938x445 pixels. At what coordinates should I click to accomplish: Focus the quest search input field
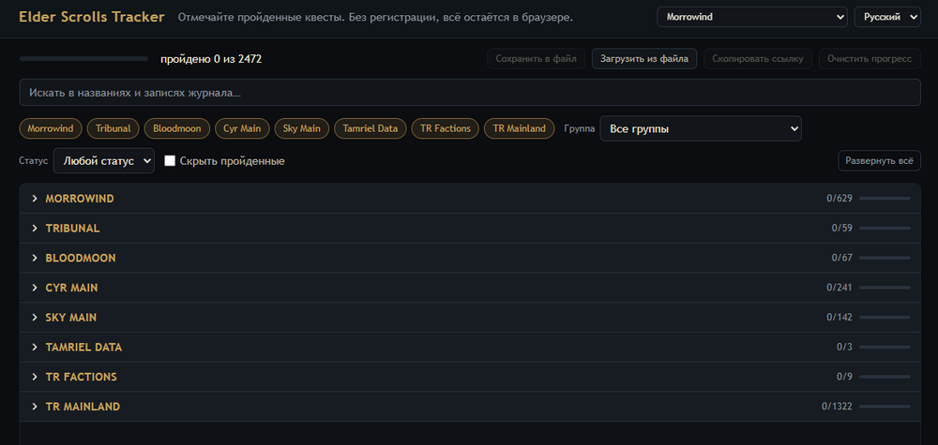coord(470,93)
